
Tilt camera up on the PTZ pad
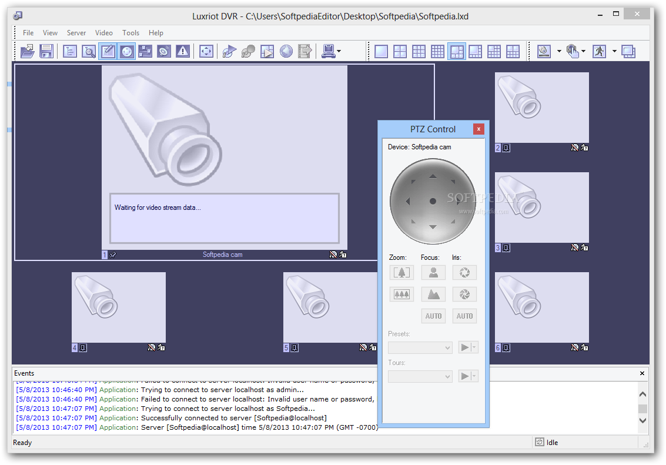pos(433,176)
